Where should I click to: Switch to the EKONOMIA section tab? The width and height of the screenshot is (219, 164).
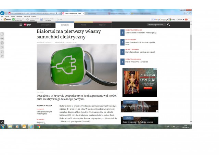[65, 25]
